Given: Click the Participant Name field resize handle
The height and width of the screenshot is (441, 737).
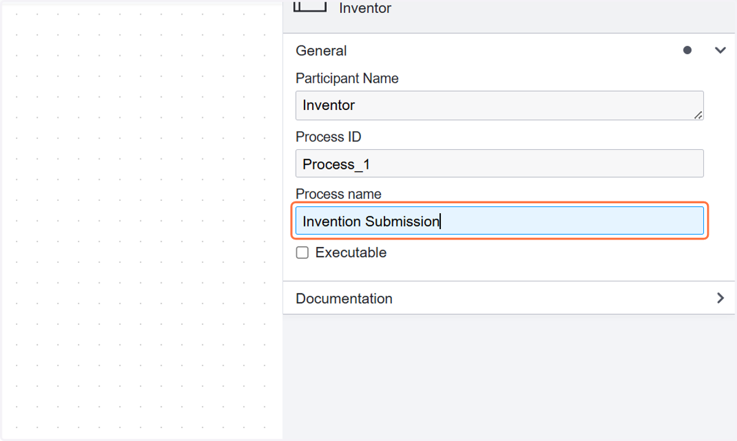Looking at the screenshot, I should (x=698, y=115).
